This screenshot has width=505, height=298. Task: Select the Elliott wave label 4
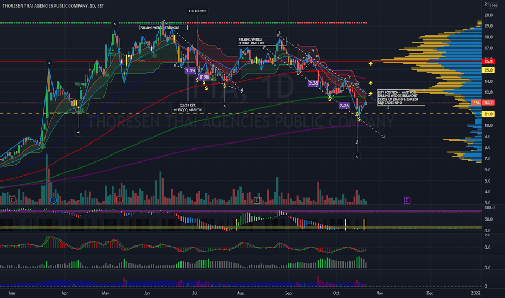78,132
